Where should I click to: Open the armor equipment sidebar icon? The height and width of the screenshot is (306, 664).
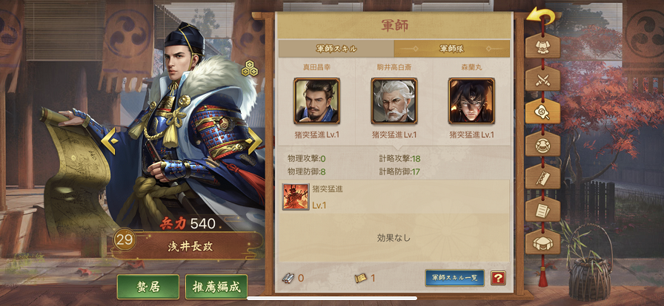pos(542,46)
